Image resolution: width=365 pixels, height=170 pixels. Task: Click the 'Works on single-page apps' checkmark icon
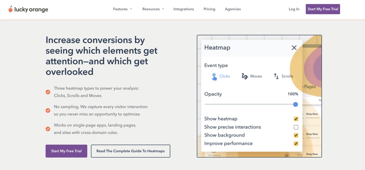point(48,129)
